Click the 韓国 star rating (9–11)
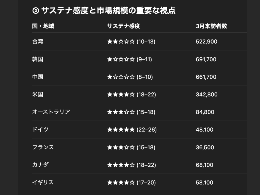Screen dimensions: 260x195 point(129,59)
